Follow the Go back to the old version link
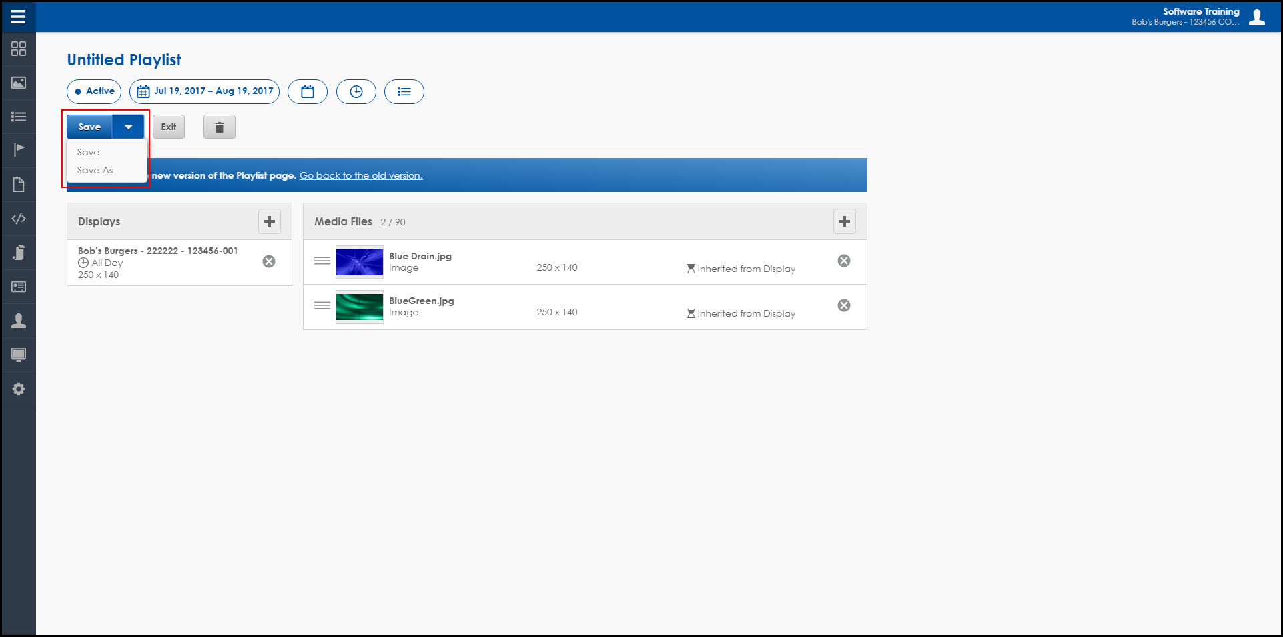Screen dimensions: 1283x637 point(360,175)
